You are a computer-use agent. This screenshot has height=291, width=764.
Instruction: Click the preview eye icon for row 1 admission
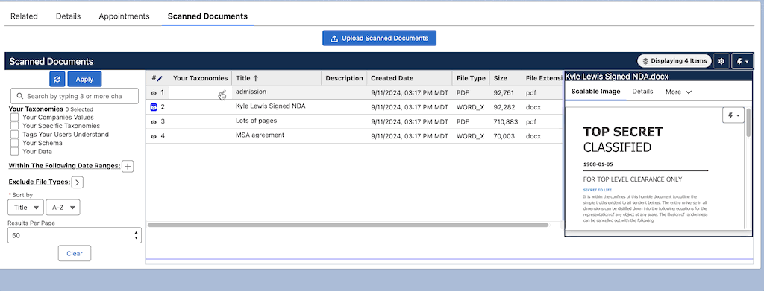pyautogui.click(x=154, y=92)
